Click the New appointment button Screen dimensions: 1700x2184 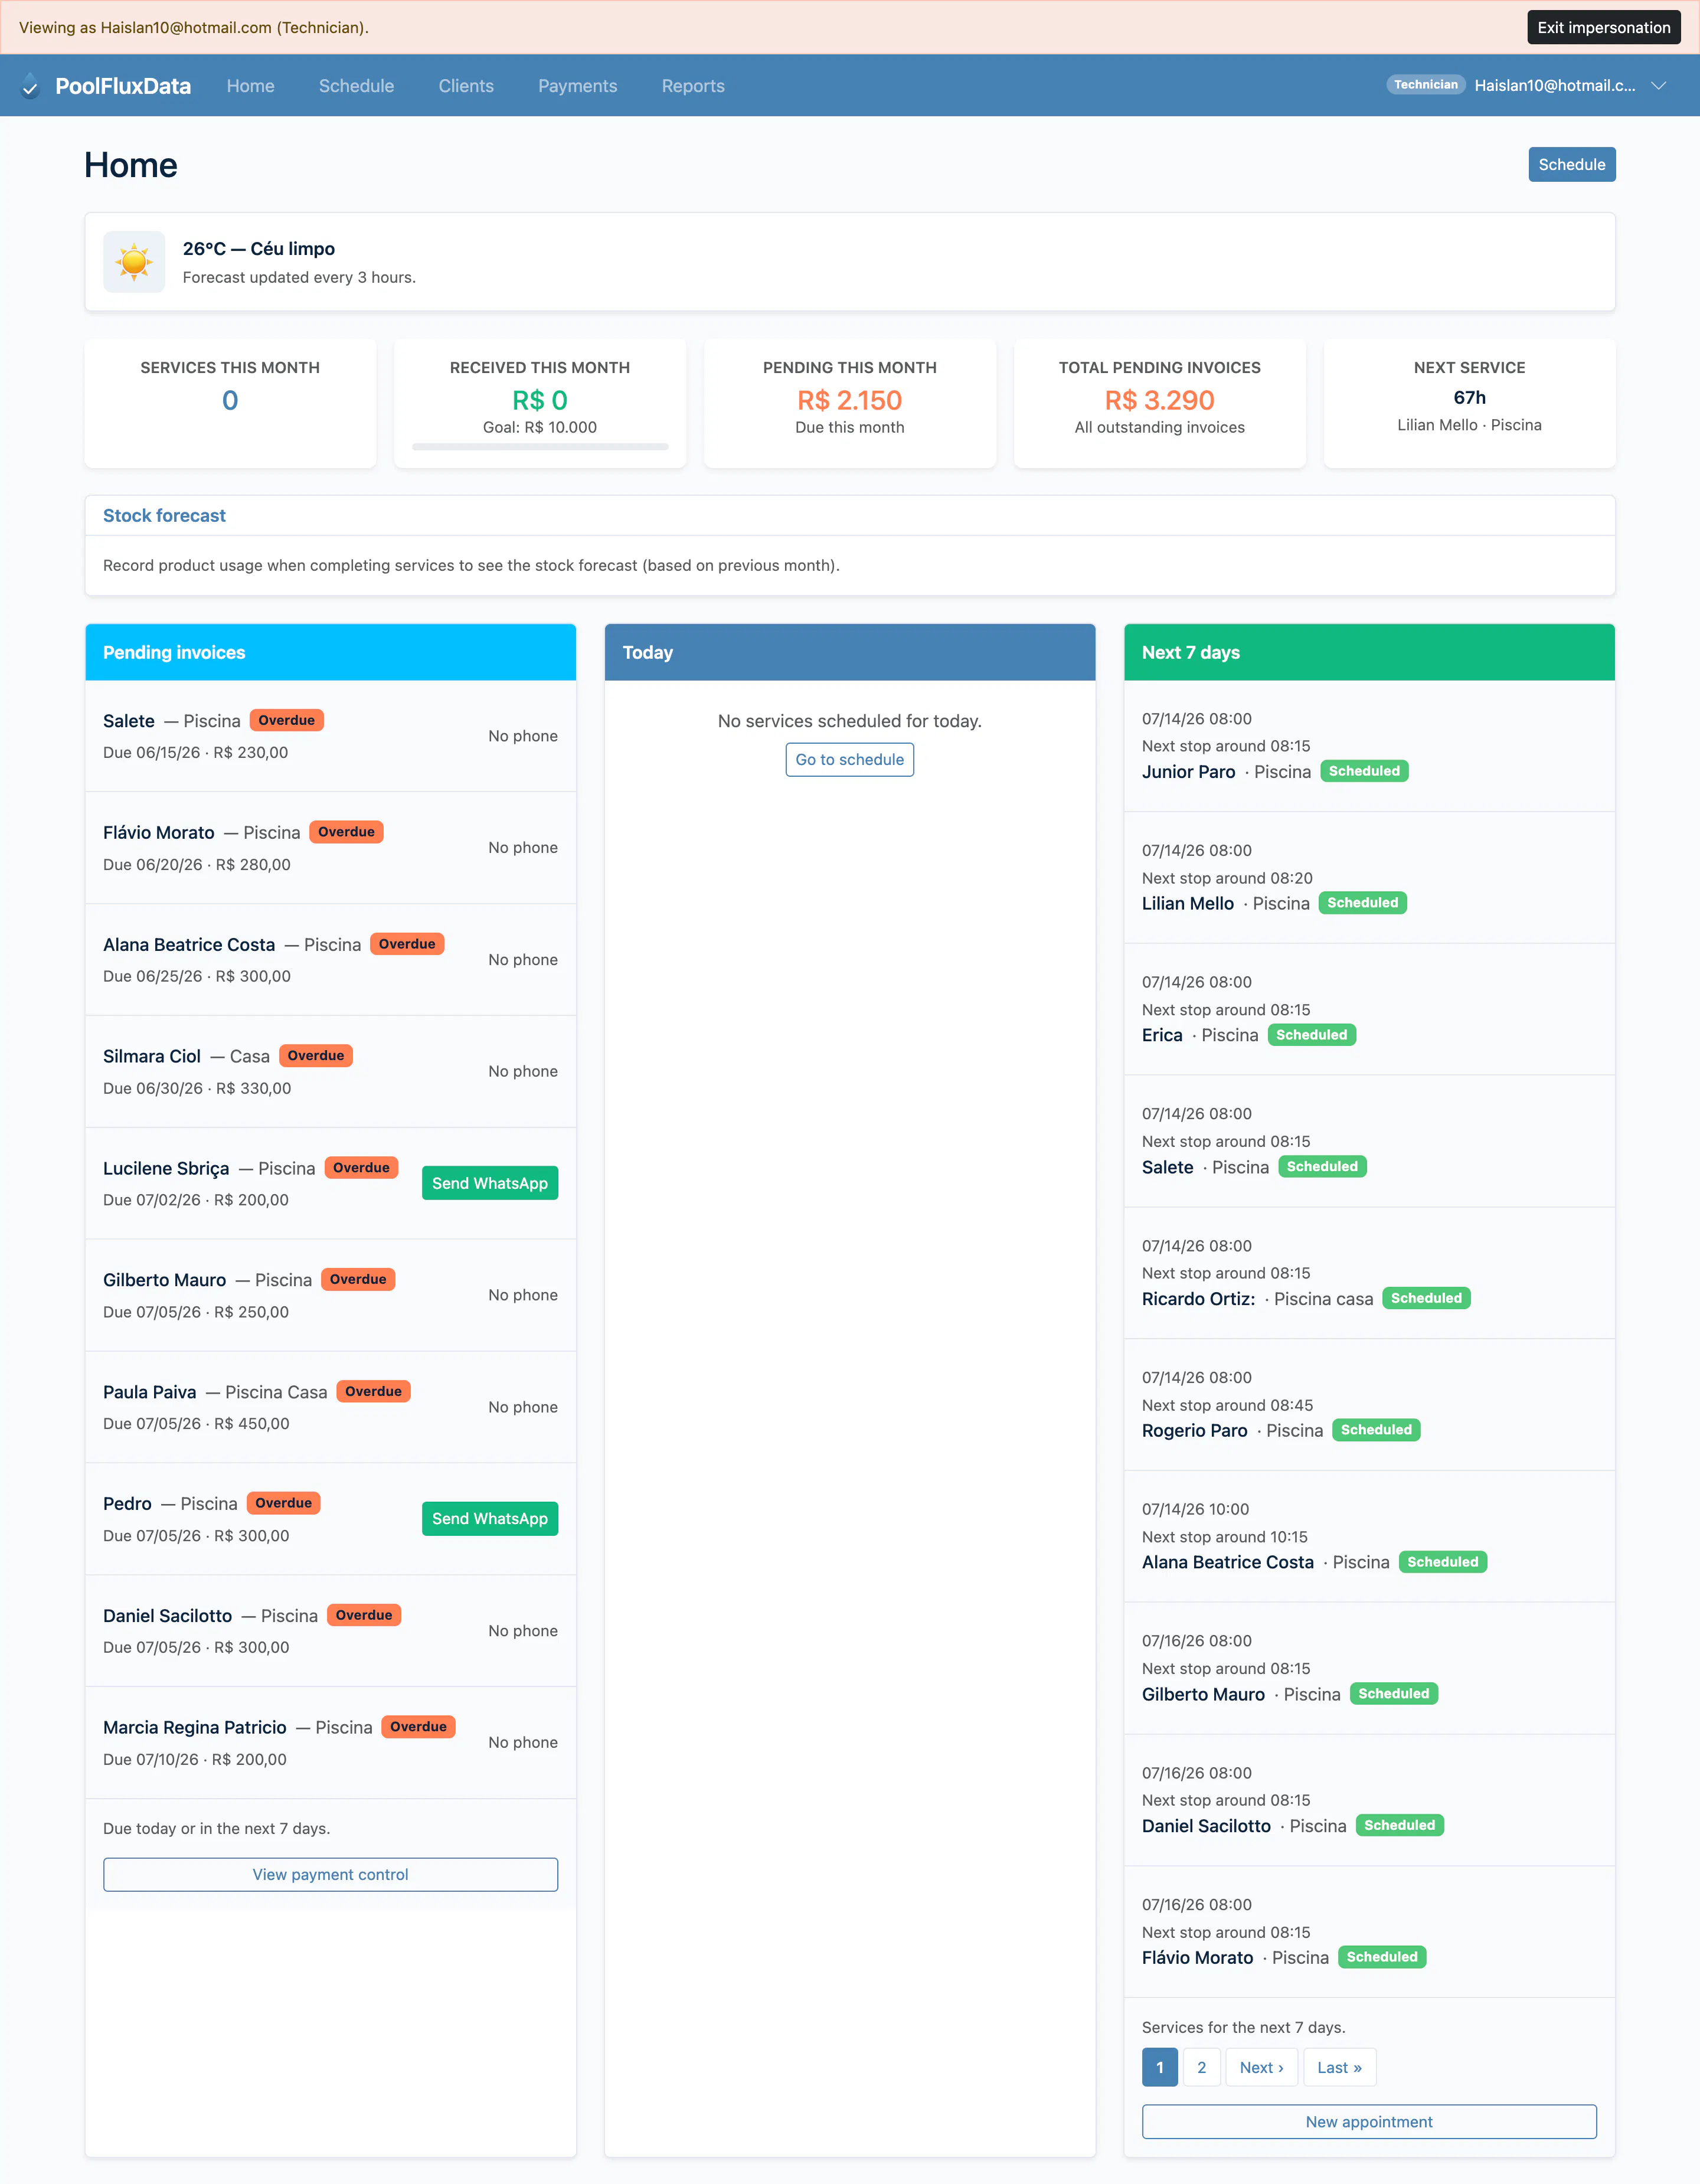pos(1369,2122)
